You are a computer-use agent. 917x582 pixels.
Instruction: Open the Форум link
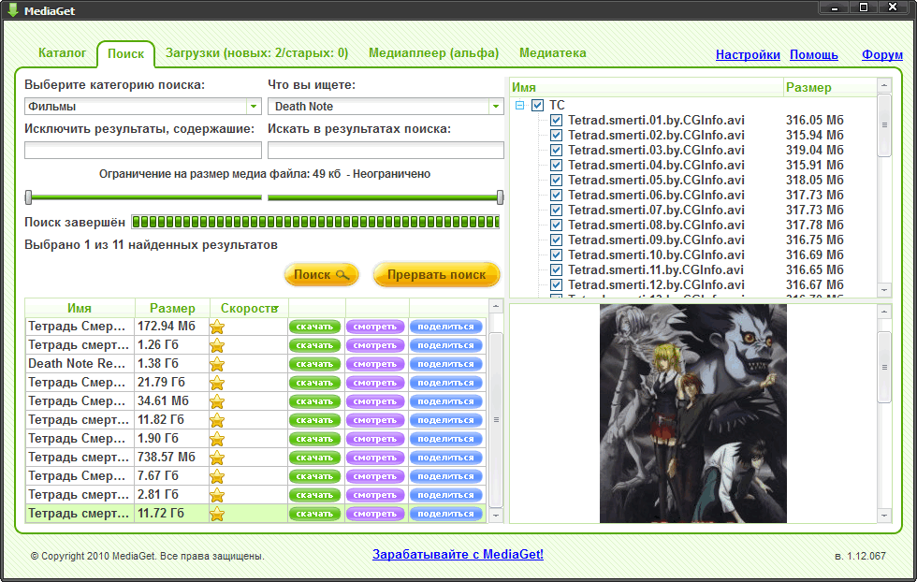[x=881, y=55]
